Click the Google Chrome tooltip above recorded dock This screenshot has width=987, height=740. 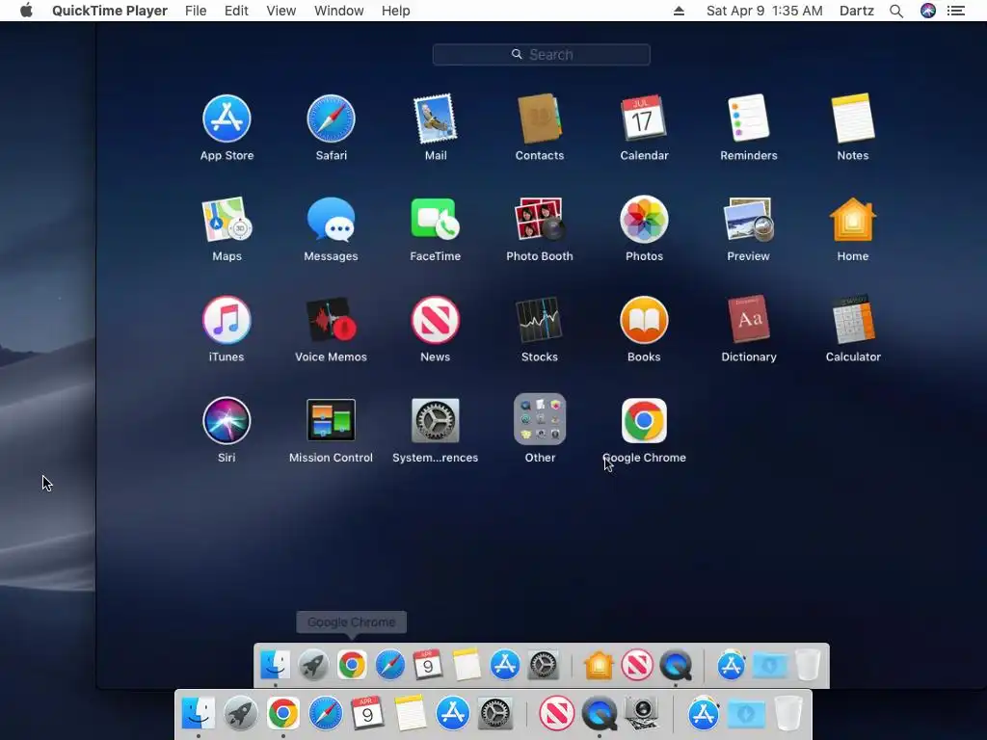click(351, 622)
